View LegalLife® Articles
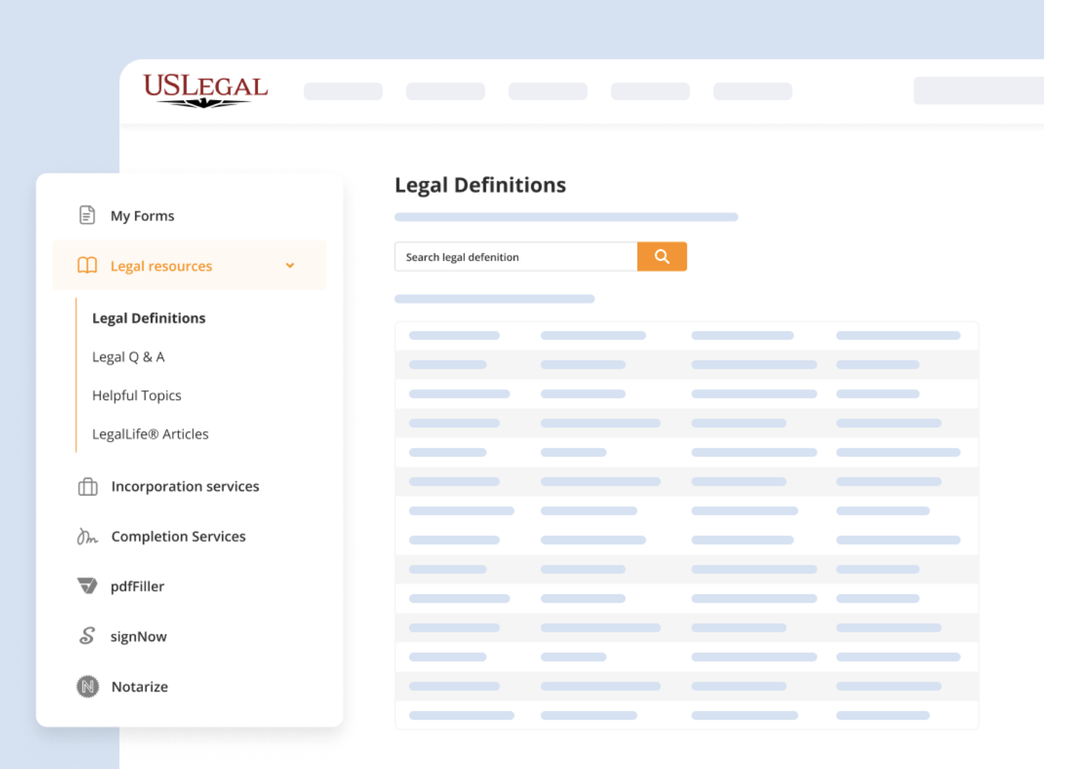 point(150,434)
